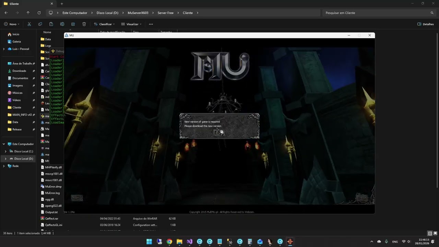The height and width of the screenshot is (247, 439).
Task: Select the Logs folder in file list
Action: (48, 46)
